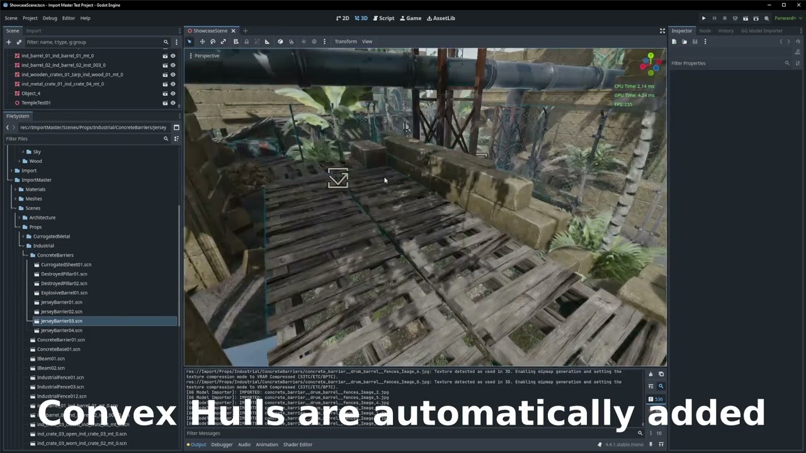The width and height of the screenshot is (806, 453).
Task: Open the Forward+ renderer dropdown
Action: pos(787,18)
